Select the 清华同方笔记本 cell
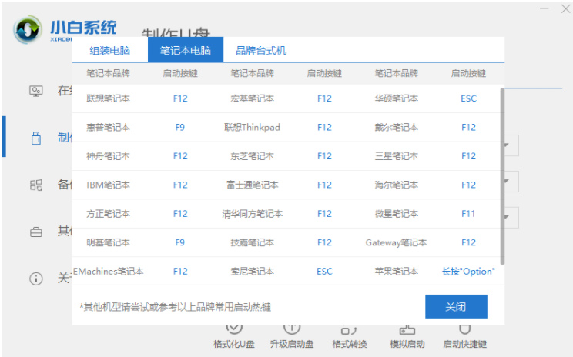This screenshot has height=357, width=573. [x=252, y=214]
